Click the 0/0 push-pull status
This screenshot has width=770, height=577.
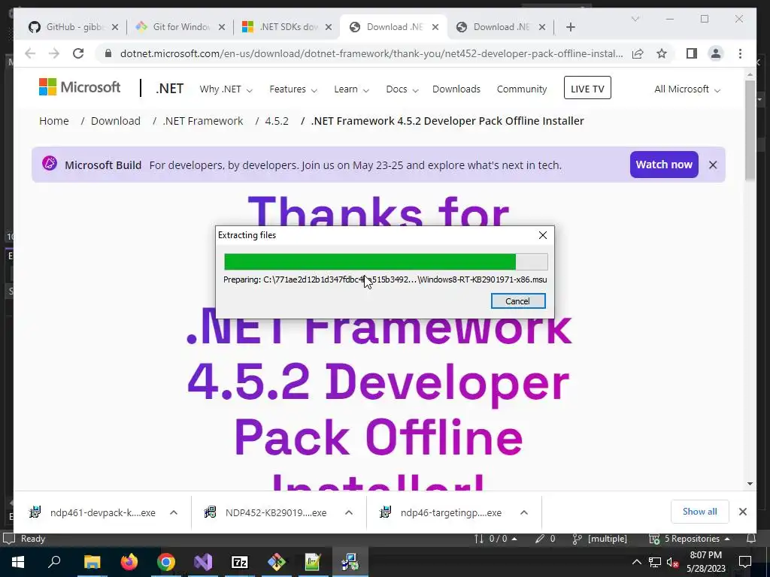coord(495,539)
